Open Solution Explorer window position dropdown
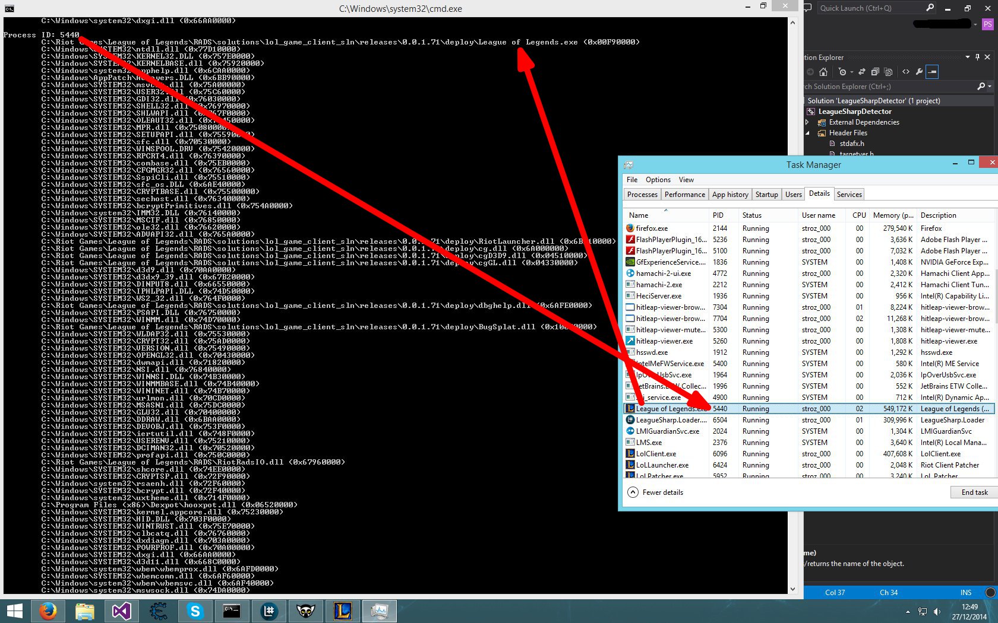Viewport: 998px width, 623px height. click(x=968, y=57)
